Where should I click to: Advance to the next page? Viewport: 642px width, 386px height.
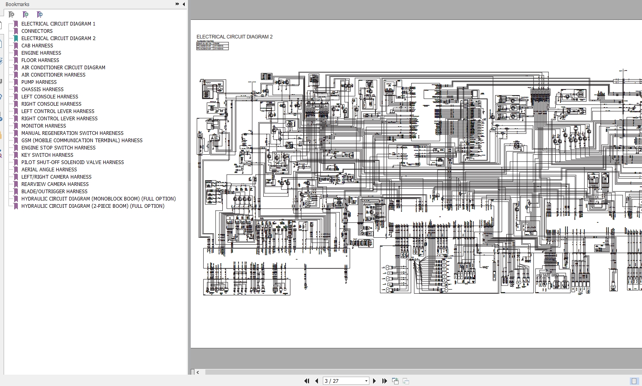tap(374, 381)
